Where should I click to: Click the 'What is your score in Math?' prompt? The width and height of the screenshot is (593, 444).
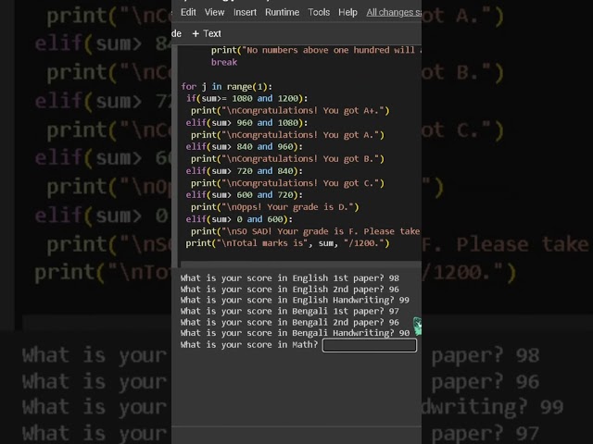click(249, 345)
